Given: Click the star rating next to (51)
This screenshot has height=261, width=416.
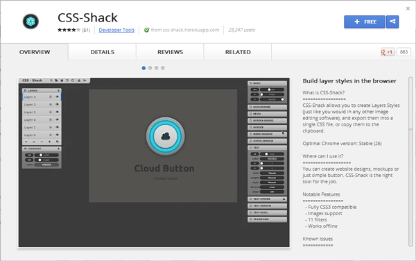Looking at the screenshot, I should [x=69, y=30].
